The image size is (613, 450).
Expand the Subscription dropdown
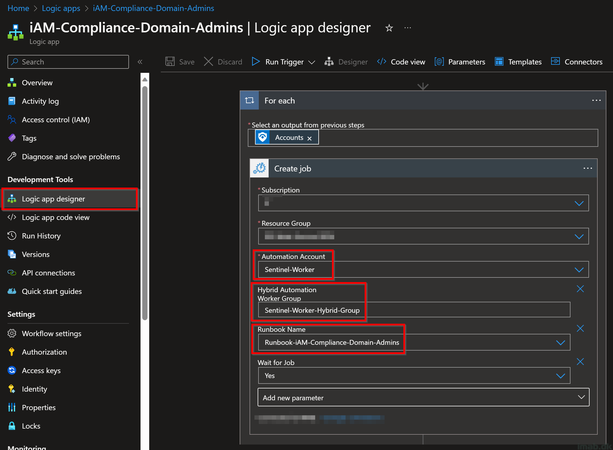(579, 203)
